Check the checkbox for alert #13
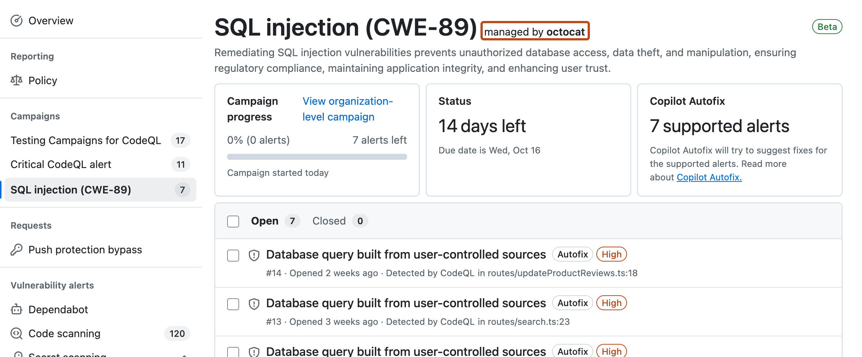 233,304
